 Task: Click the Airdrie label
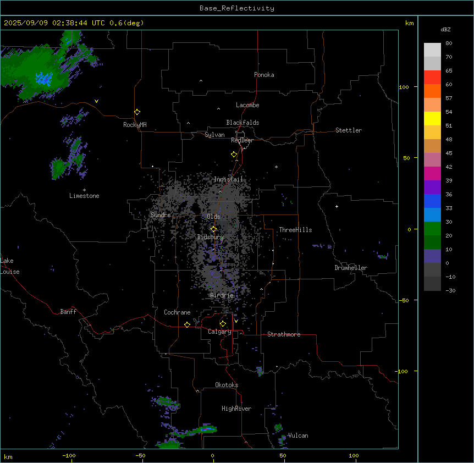point(222,295)
